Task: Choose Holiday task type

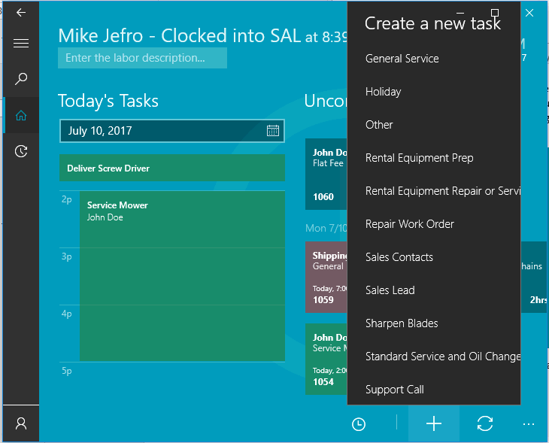Action: pos(384,92)
